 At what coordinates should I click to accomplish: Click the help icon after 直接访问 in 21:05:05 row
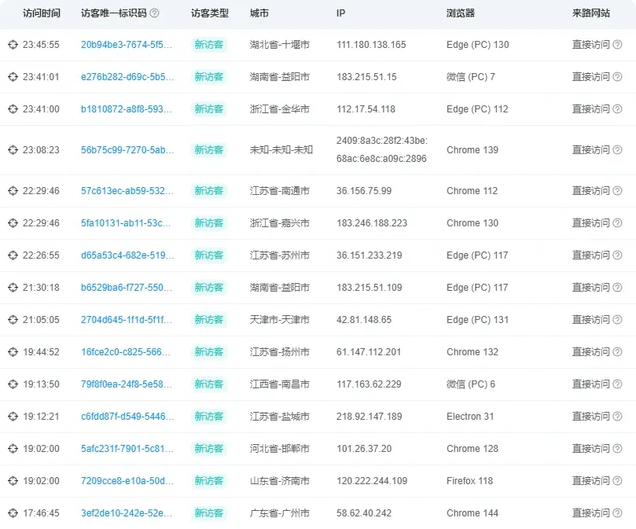point(617,320)
